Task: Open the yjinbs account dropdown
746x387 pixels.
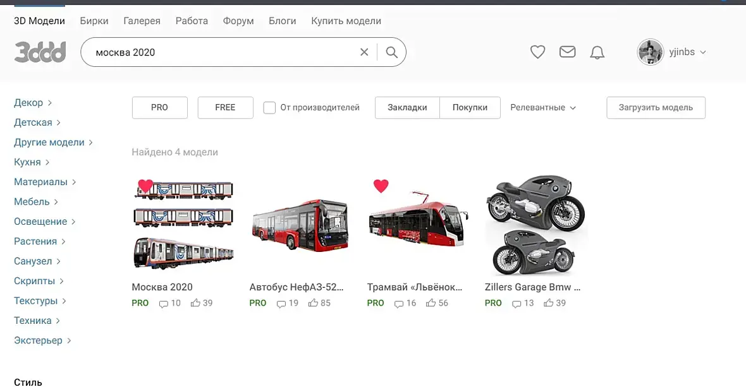Action: (687, 52)
